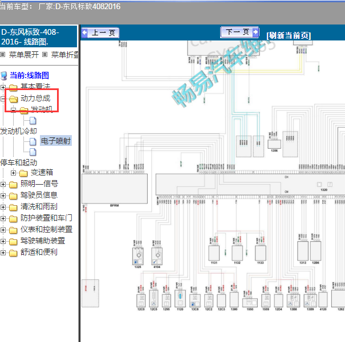The image size is (345, 342).
Task: Click the 刷新当前页 refresh link
Action: (x=289, y=35)
